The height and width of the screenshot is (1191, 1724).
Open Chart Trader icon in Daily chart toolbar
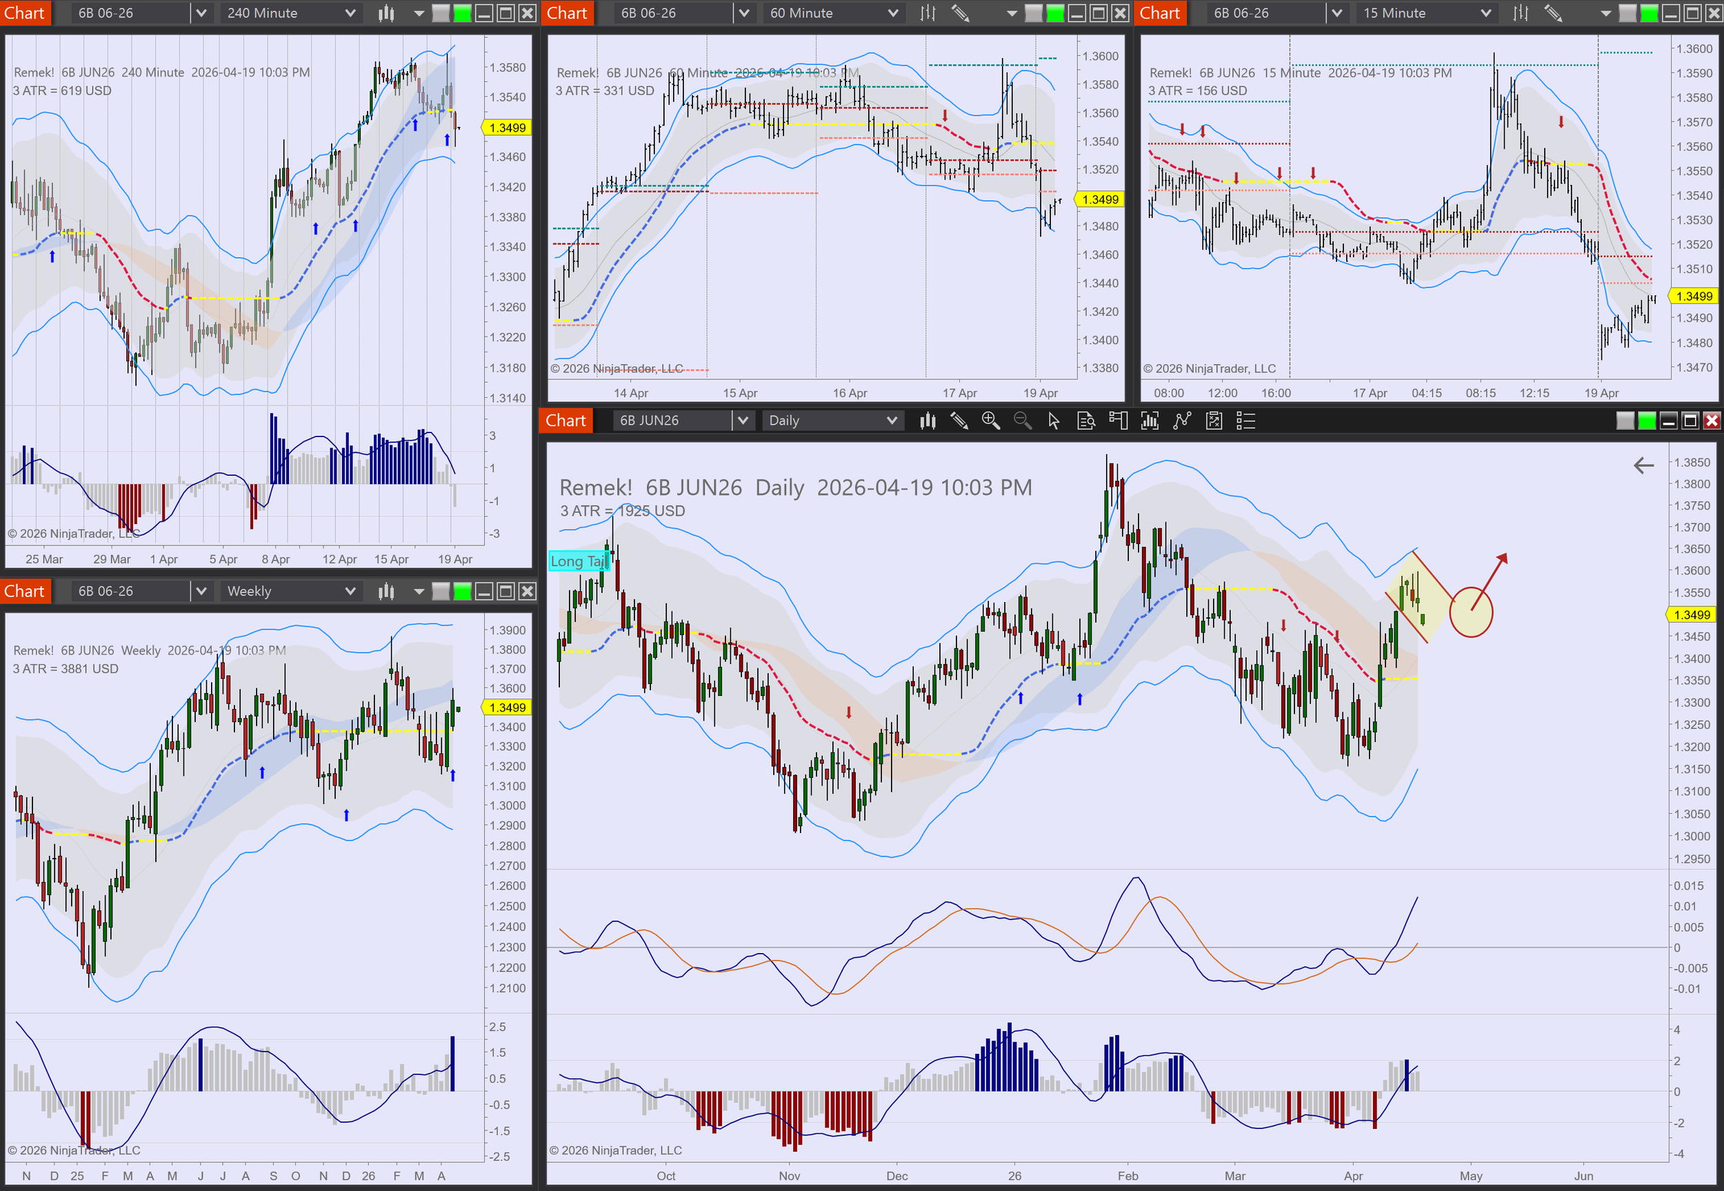pos(1118,421)
